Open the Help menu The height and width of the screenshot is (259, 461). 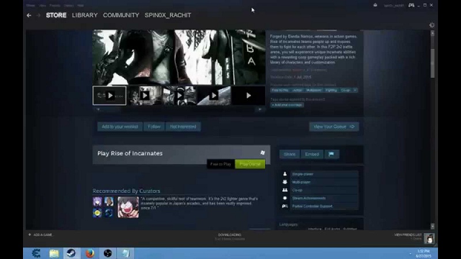80,5
